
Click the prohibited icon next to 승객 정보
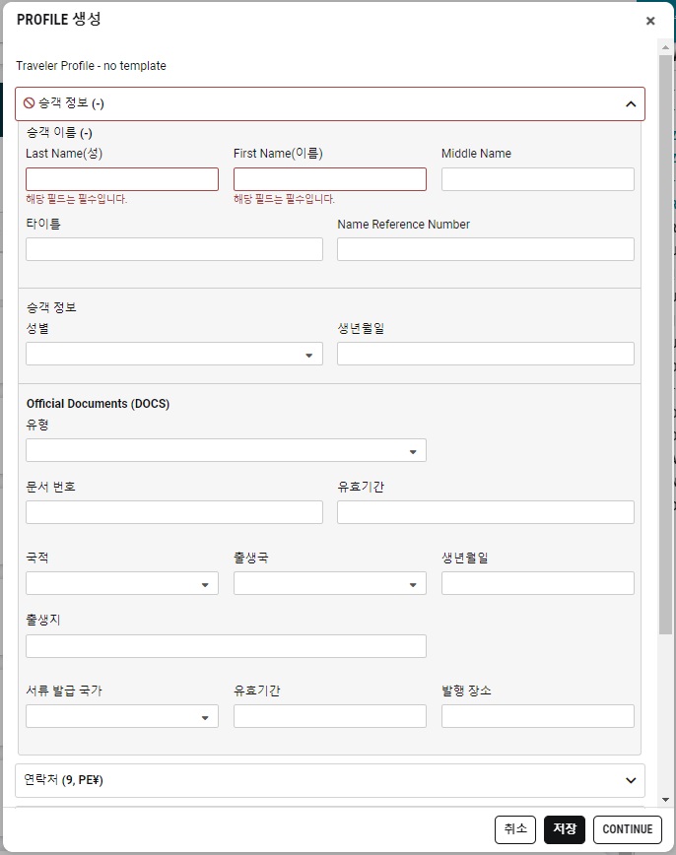tap(30, 103)
